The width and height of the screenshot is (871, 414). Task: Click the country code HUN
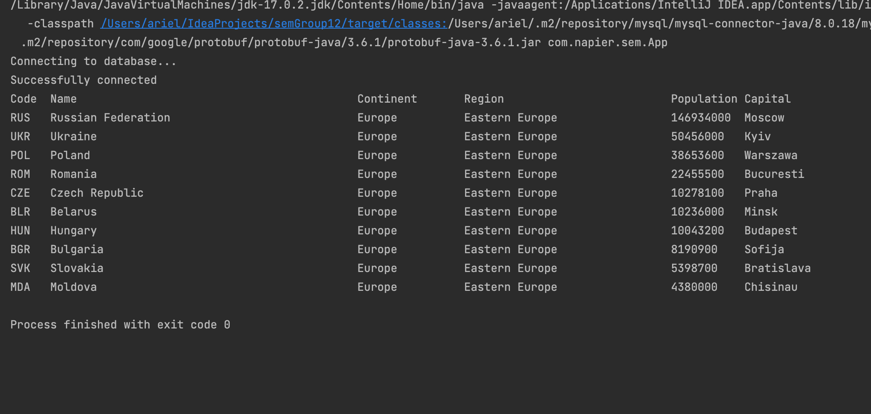click(x=21, y=231)
